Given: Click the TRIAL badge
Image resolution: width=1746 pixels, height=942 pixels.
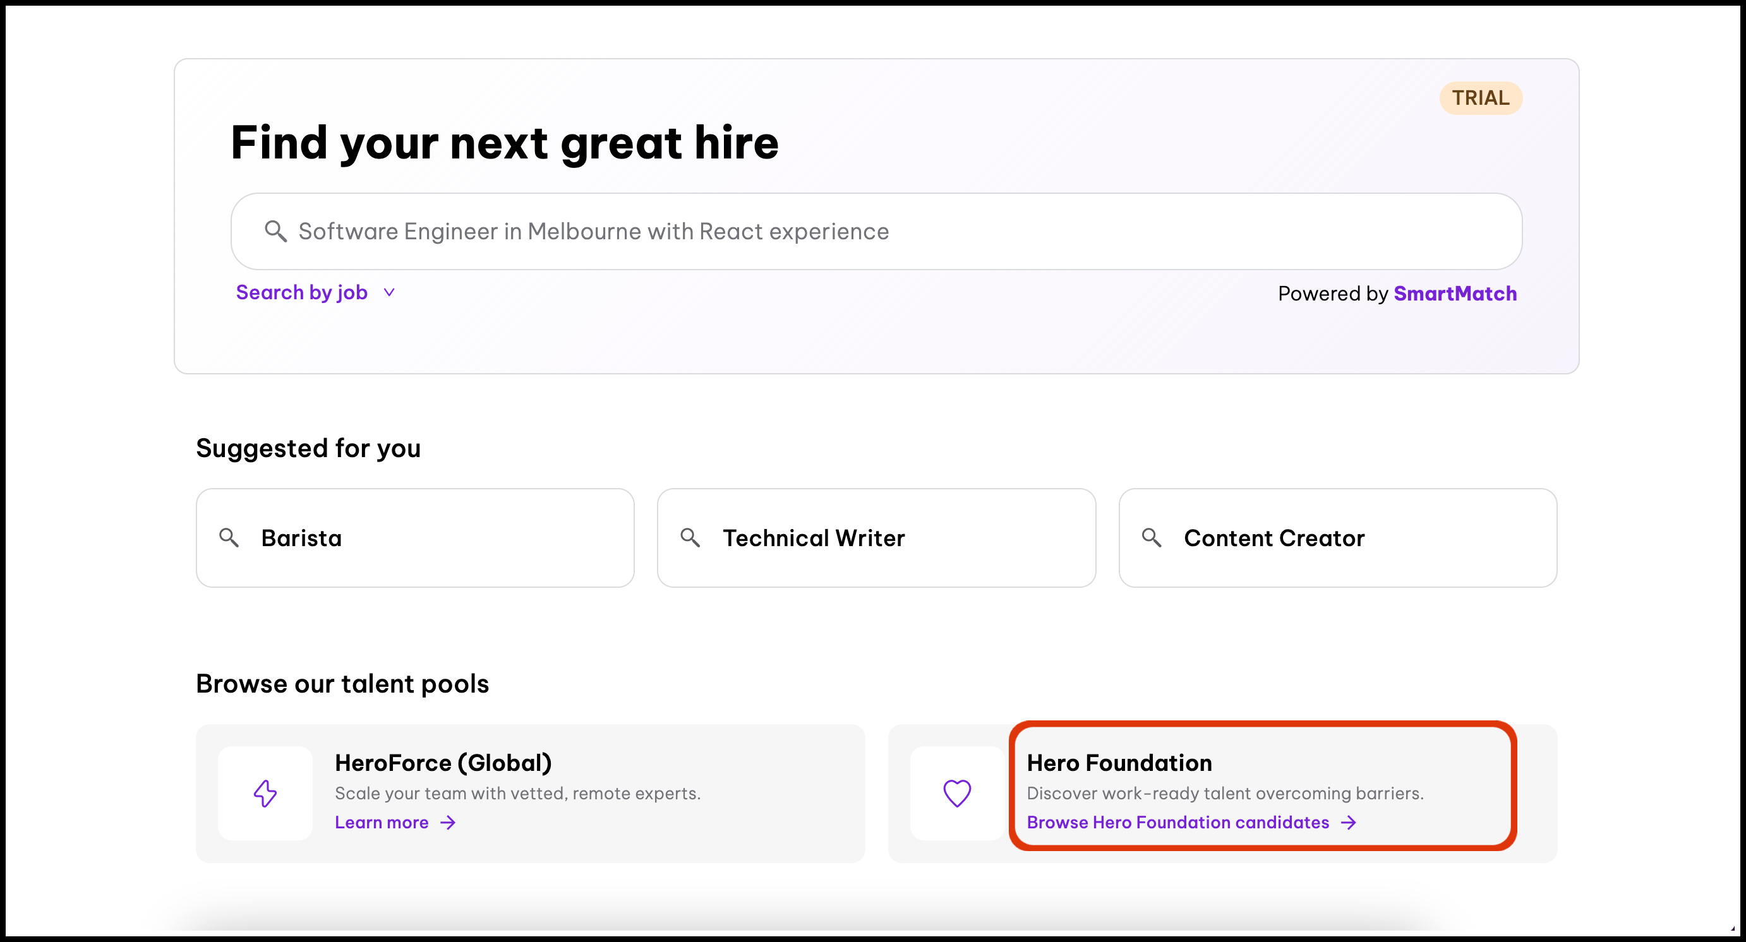Looking at the screenshot, I should point(1480,98).
